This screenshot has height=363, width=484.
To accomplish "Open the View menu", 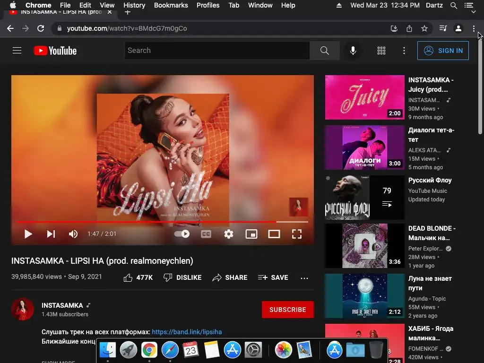I will coord(107,5).
